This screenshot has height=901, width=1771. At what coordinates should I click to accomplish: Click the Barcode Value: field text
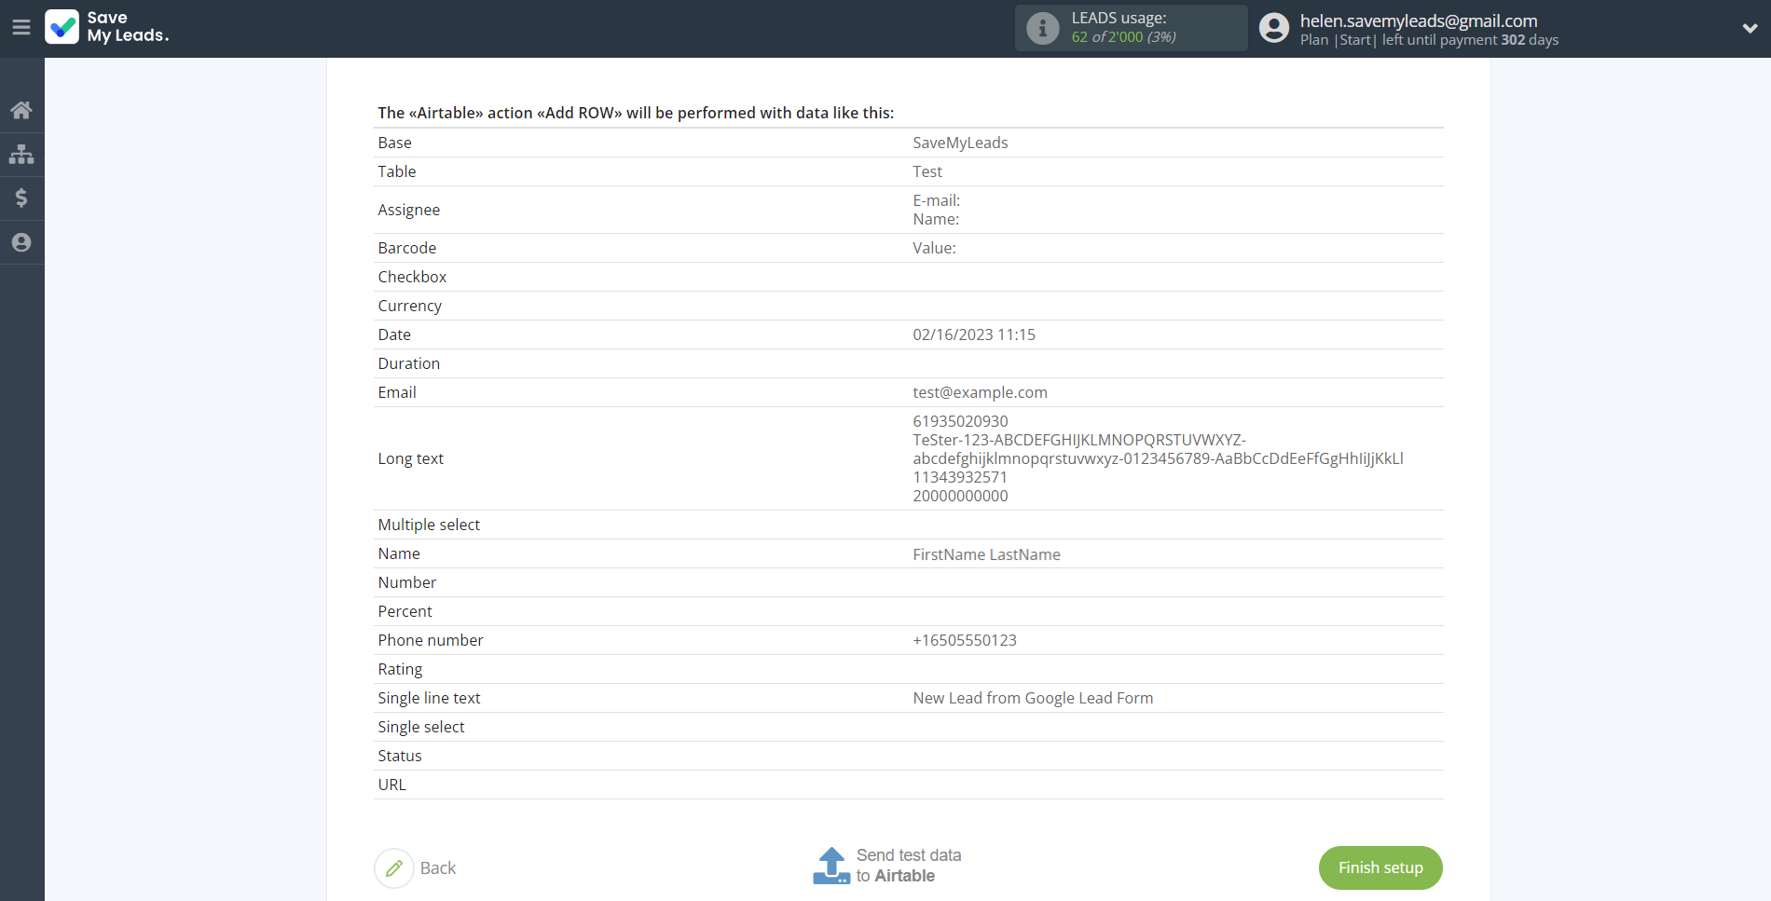click(x=934, y=248)
